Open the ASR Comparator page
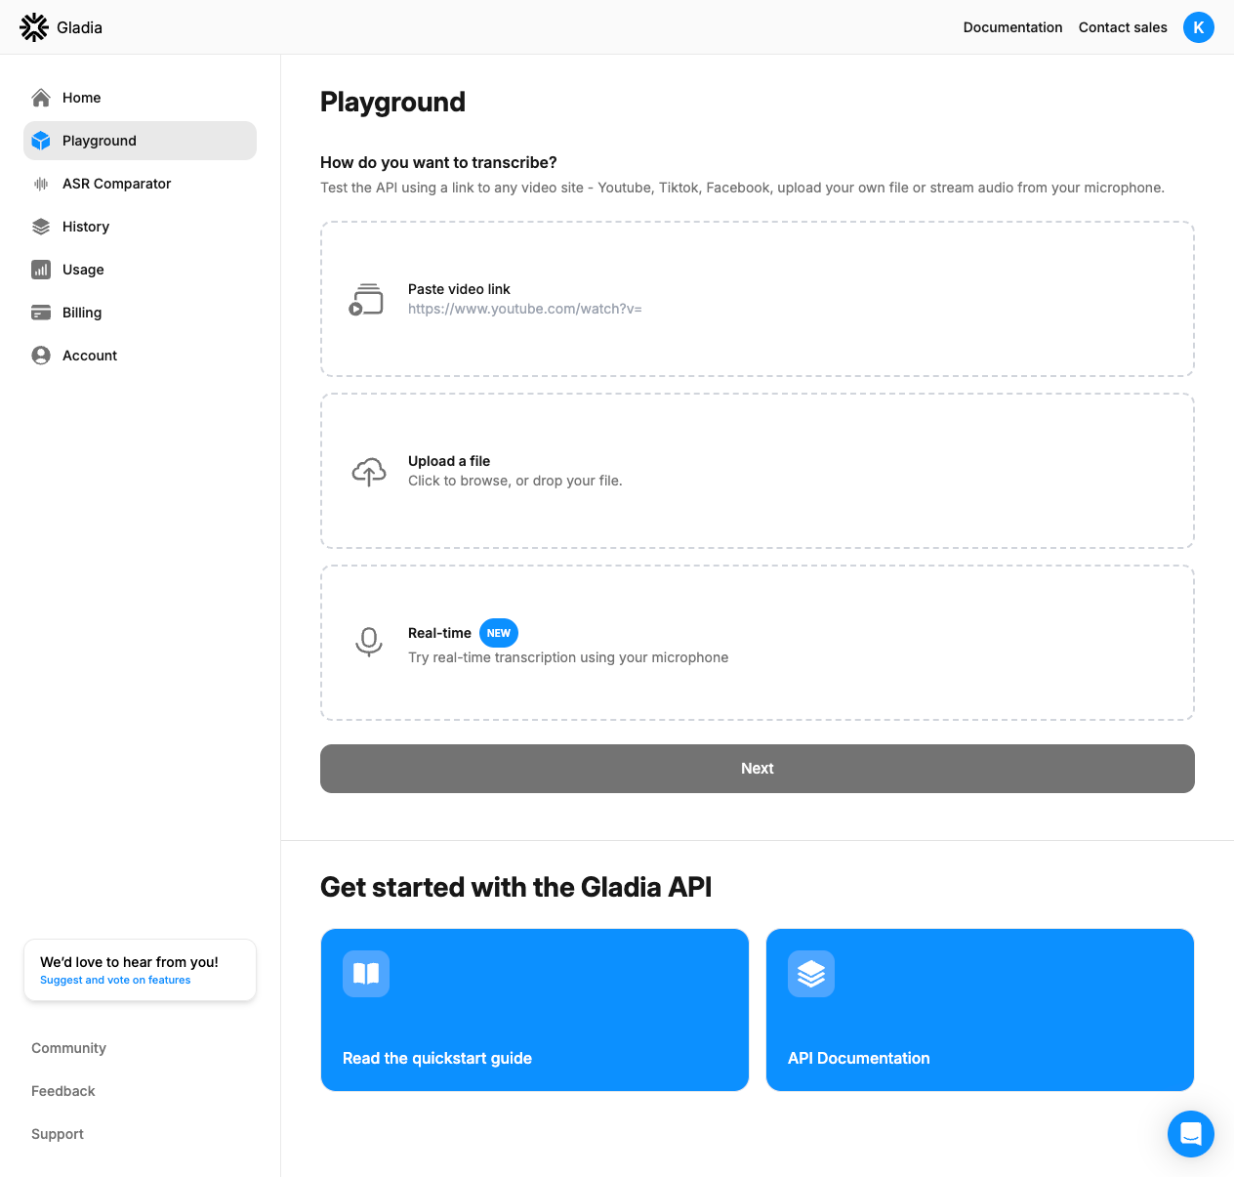The width and height of the screenshot is (1234, 1177). 140,184
